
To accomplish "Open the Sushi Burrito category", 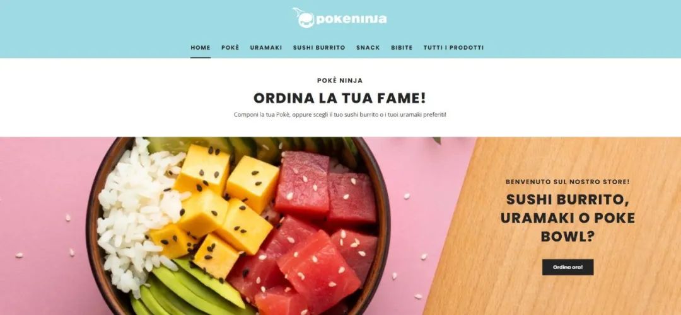I will (319, 48).
